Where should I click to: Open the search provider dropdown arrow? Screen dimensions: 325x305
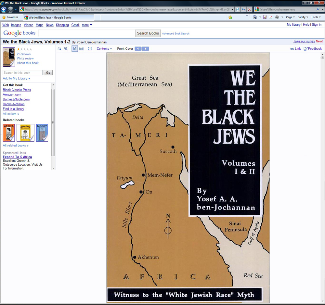click(x=322, y=9)
